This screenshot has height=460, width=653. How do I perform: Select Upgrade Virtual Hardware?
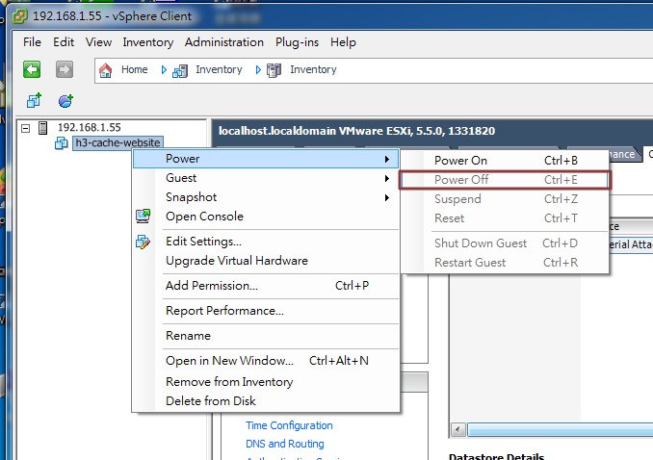[x=266, y=260]
